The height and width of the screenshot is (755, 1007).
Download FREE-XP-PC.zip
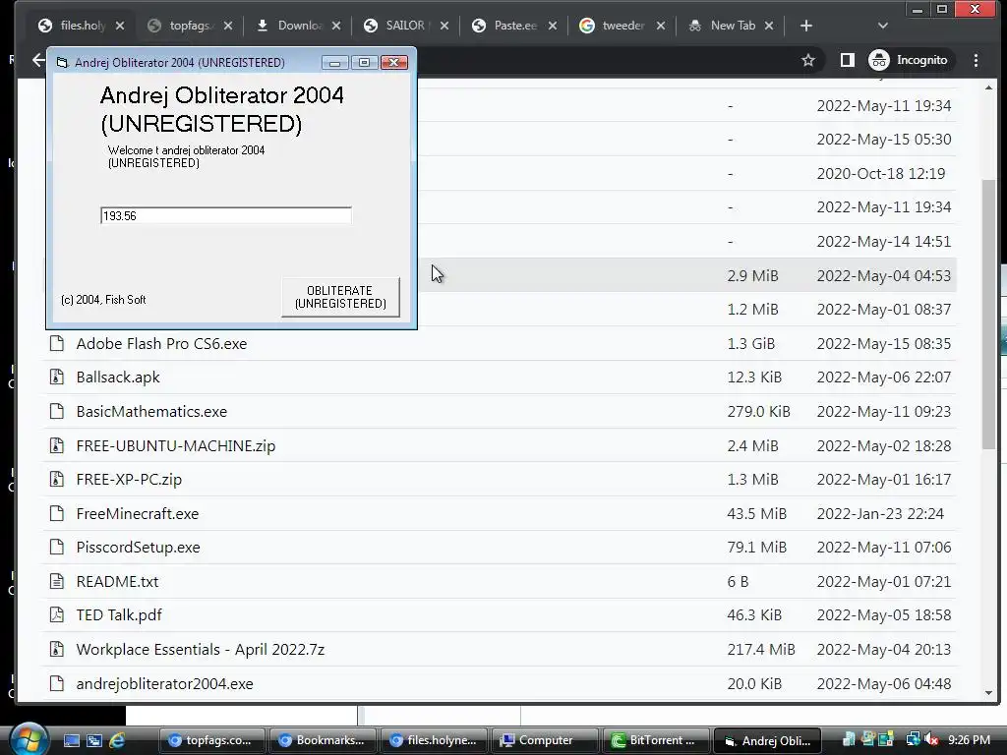point(129,480)
